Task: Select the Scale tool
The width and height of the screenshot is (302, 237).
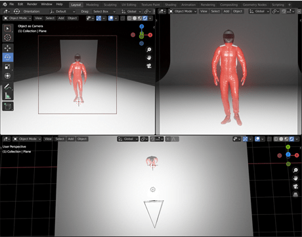Action: point(8,66)
